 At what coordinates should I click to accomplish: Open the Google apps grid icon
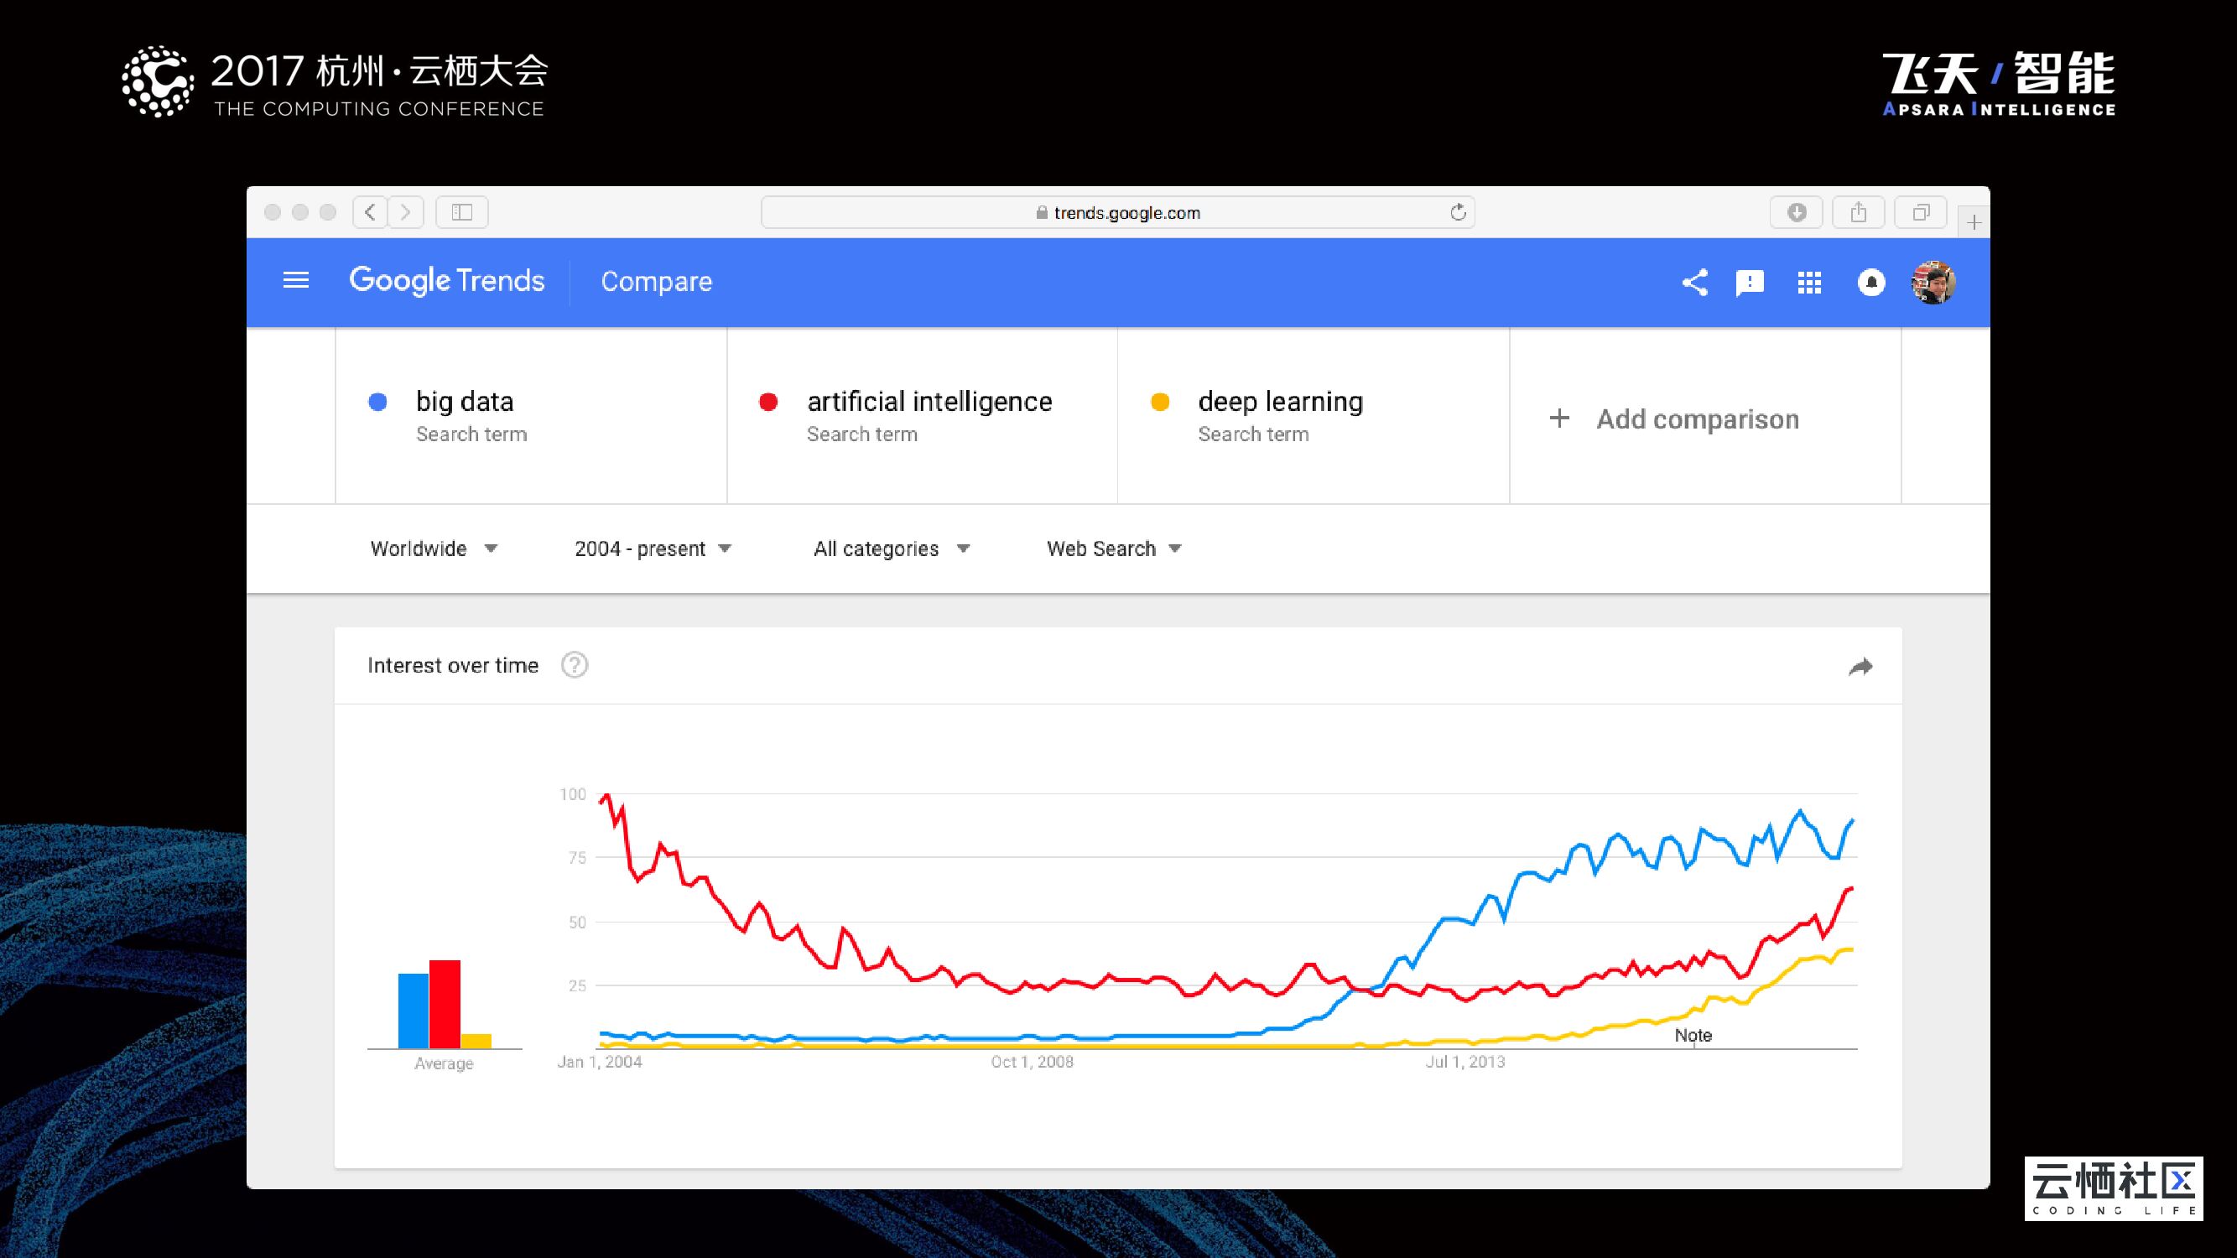[x=1809, y=283]
